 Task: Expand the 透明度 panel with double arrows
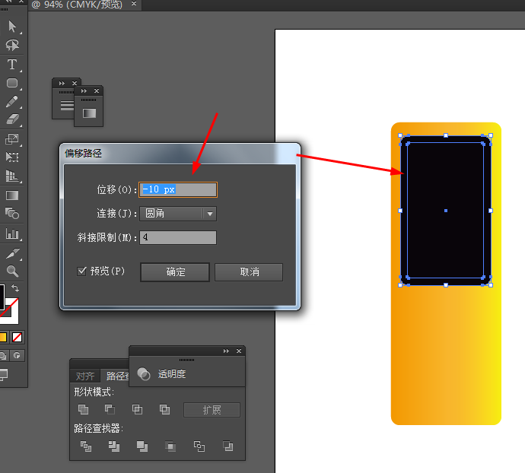pyautogui.click(x=226, y=351)
